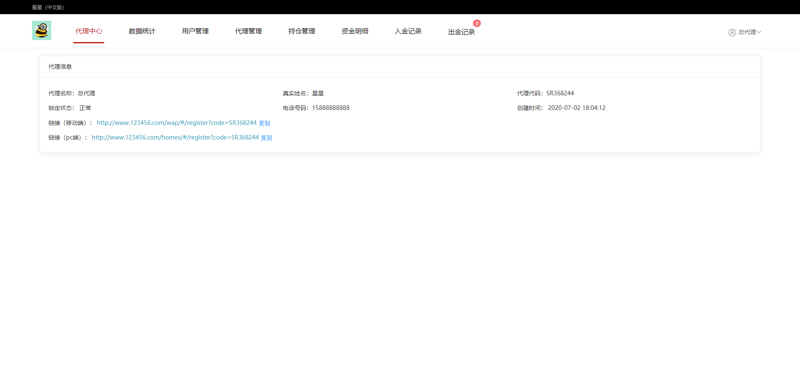This screenshot has width=800, height=381.
Task: Switch to the 资金明细 tab
Action: 355,31
